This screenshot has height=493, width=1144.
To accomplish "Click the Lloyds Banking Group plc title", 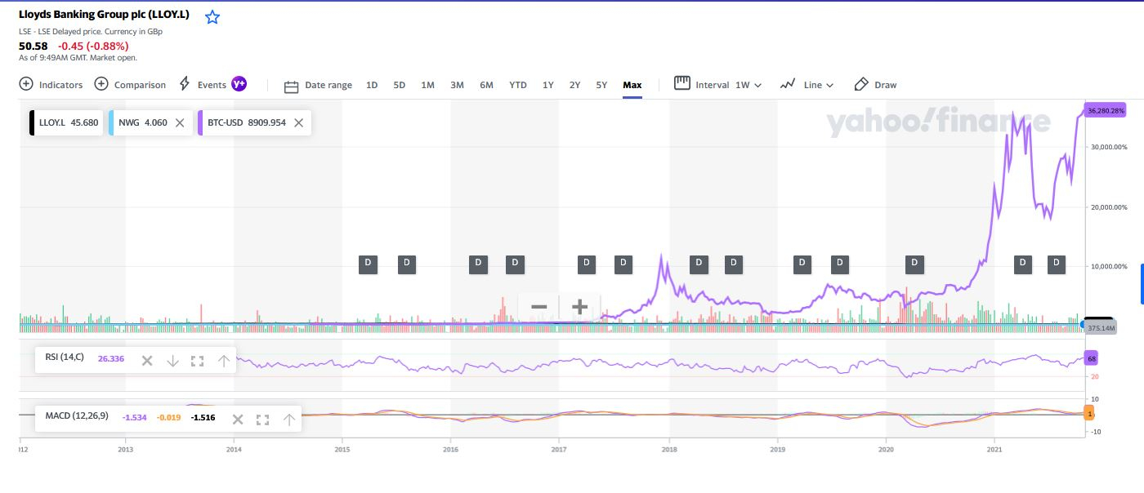I will pyautogui.click(x=104, y=15).
